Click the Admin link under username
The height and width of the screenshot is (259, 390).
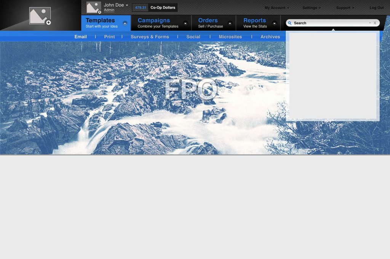tap(109, 10)
